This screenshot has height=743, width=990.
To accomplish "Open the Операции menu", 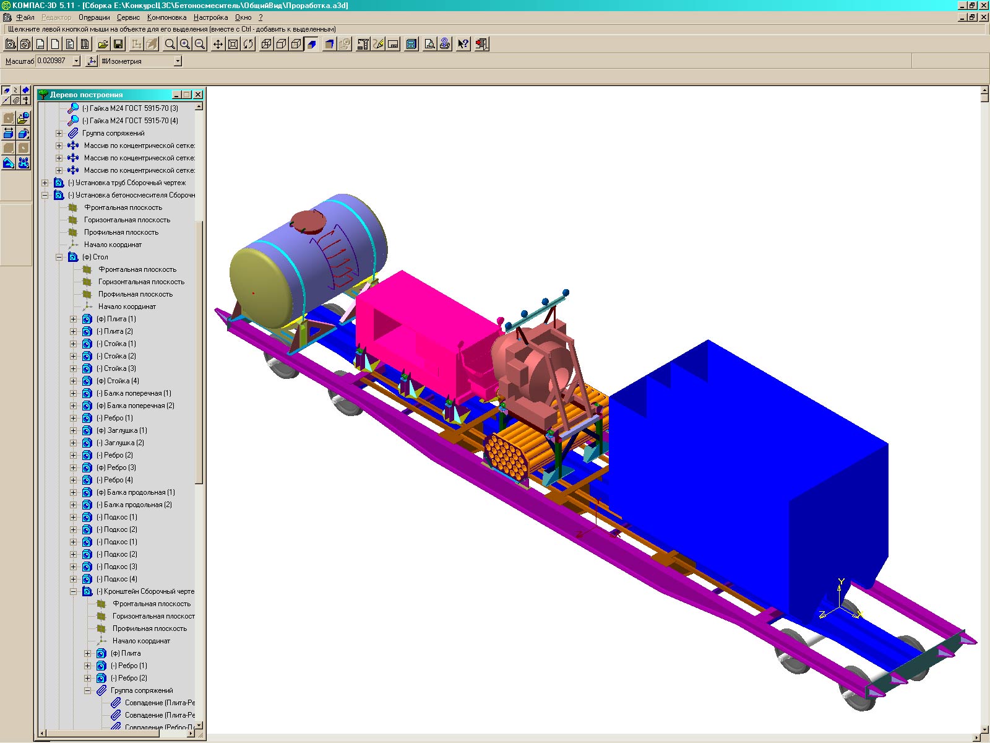I will click(x=94, y=17).
